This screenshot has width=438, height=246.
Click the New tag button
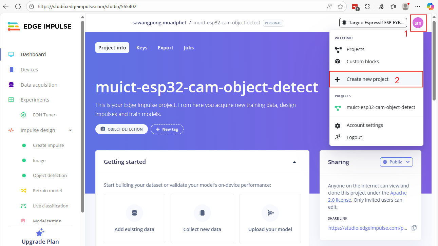167,129
